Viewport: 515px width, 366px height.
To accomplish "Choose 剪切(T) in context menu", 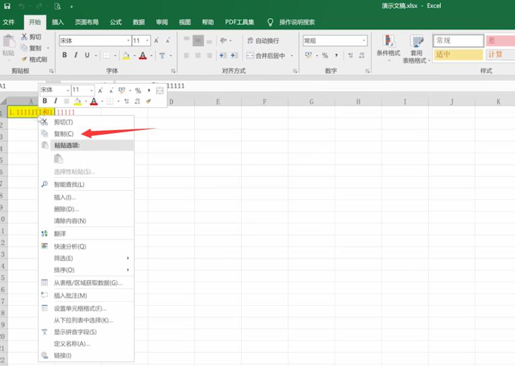I will pos(86,122).
